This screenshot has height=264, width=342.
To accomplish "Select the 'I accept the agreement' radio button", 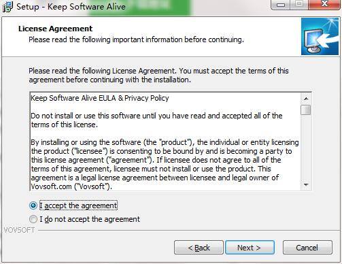I will [x=33, y=205].
